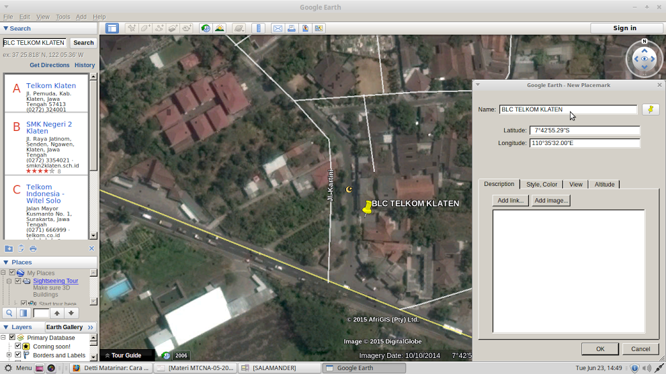Click the History link
666x374 pixels.
tap(85, 65)
